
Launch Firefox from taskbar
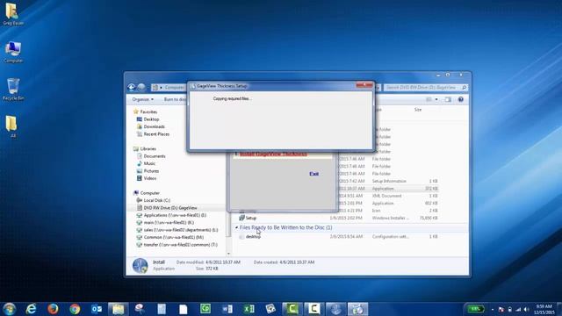pyautogui.click(x=53, y=309)
